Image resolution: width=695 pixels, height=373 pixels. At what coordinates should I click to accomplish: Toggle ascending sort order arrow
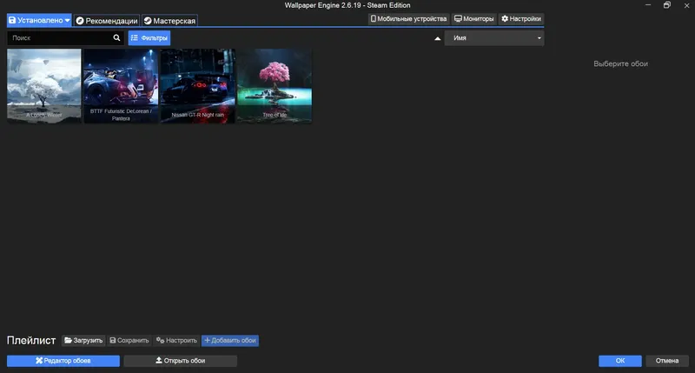[x=438, y=38]
